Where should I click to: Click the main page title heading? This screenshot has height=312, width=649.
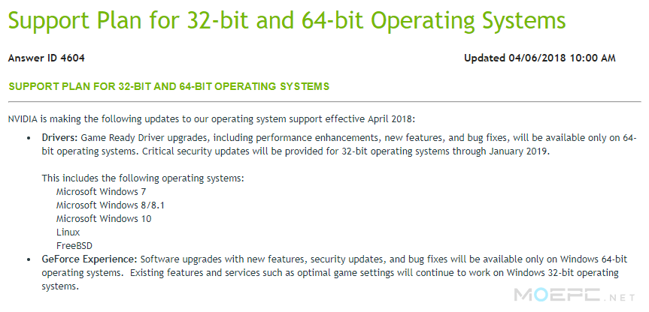(x=287, y=19)
